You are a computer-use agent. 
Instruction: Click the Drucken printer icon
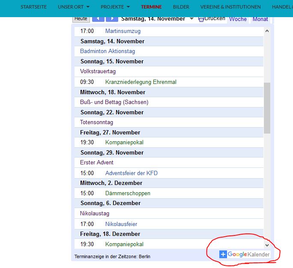coord(201,19)
